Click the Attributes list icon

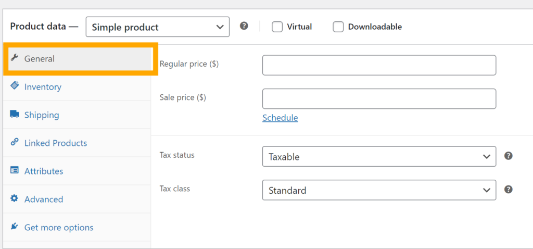click(15, 170)
